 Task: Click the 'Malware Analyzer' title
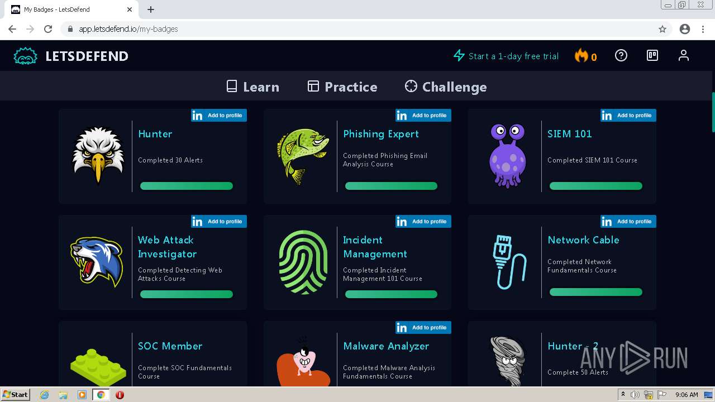tap(386, 346)
